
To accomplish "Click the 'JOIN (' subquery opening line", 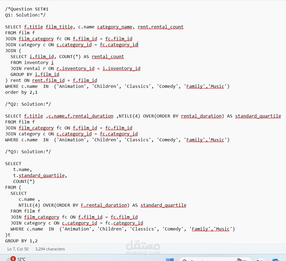I will (x=13, y=51).
